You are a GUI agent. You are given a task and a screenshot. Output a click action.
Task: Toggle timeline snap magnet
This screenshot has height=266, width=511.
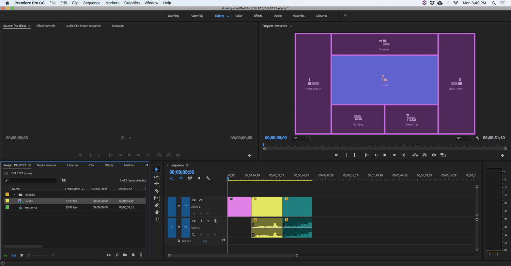coord(181,178)
